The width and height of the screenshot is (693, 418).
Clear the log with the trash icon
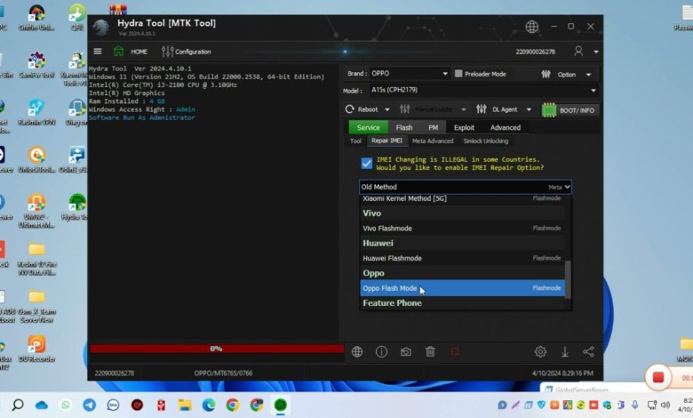(x=430, y=352)
